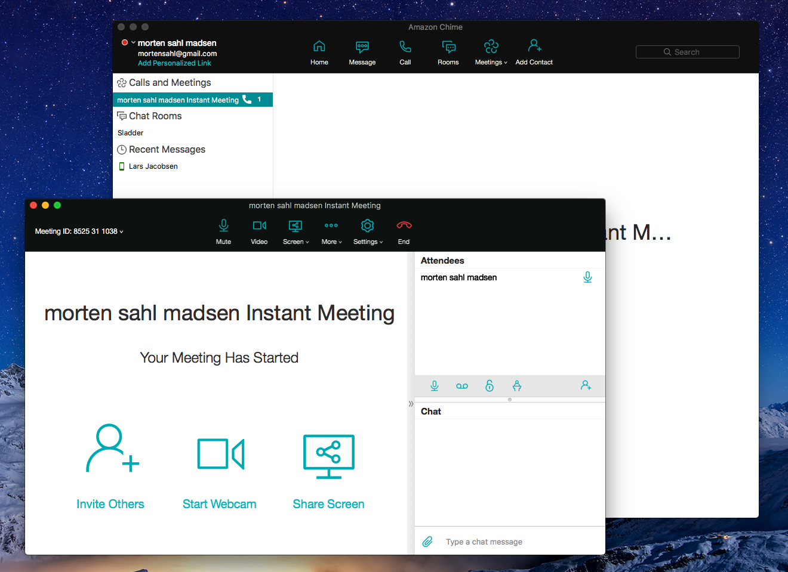Click the presenter podium icon below attendees
Screen dimensions: 788x572
(x=517, y=386)
